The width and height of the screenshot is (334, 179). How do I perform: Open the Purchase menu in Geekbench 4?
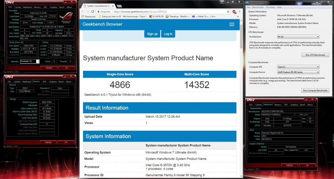[270, 7]
